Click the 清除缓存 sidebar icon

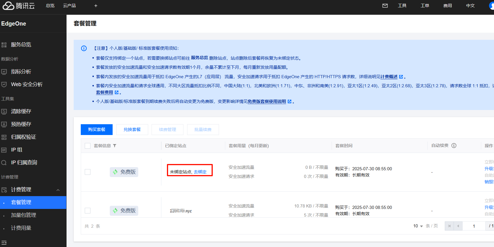[4, 112]
